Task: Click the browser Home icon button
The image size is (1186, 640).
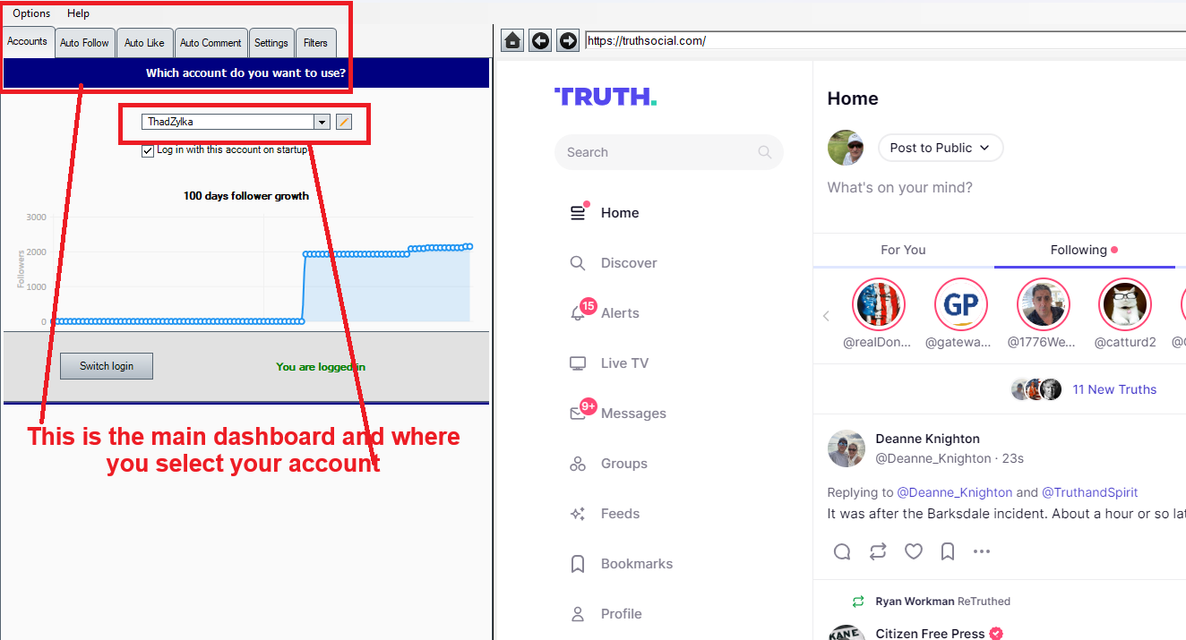Action: tap(512, 40)
